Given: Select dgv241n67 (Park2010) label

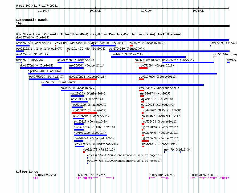Looking at the screenshot, I should (x=157, y=99).
